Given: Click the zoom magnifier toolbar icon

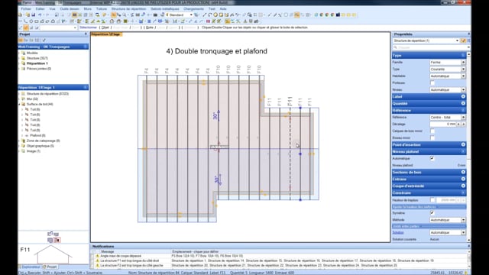Looking at the screenshot, I should (x=125, y=15).
